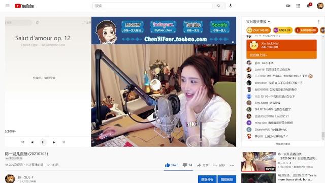
Task: Select the HK$100.00 super chat chip
Action: tap(306, 30)
